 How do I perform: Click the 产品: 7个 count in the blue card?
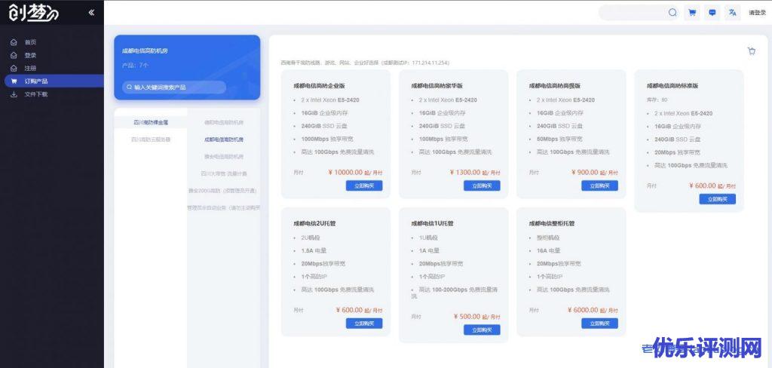[136, 65]
